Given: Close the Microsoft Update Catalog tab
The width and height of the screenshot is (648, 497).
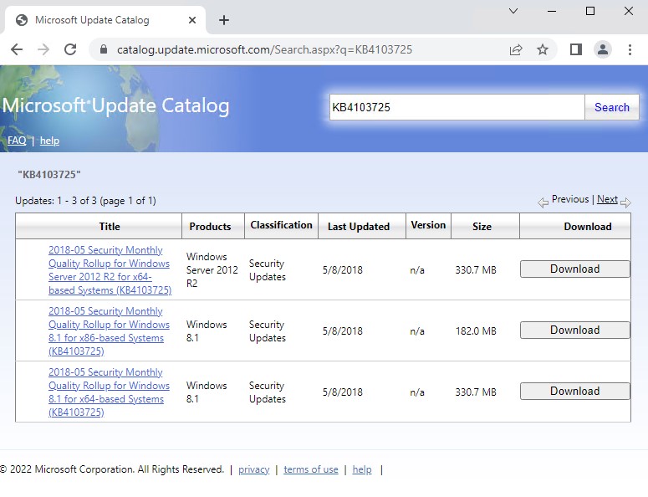Looking at the screenshot, I should tap(192, 20).
